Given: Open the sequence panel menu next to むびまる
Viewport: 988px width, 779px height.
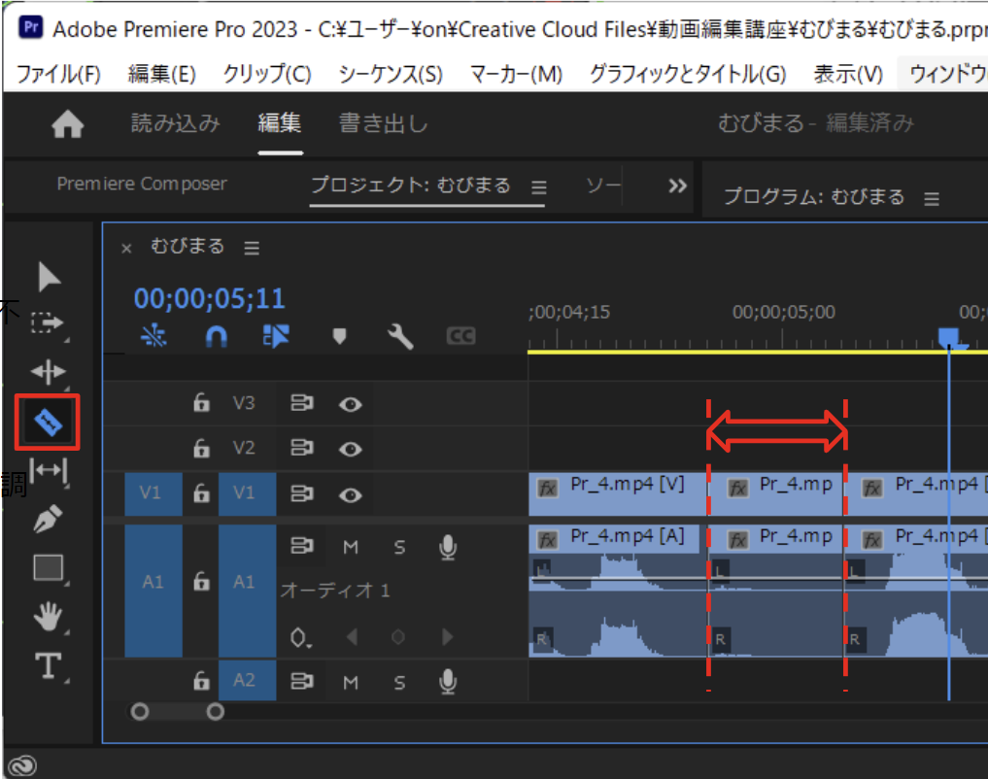Looking at the screenshot, I should point(251,247).
